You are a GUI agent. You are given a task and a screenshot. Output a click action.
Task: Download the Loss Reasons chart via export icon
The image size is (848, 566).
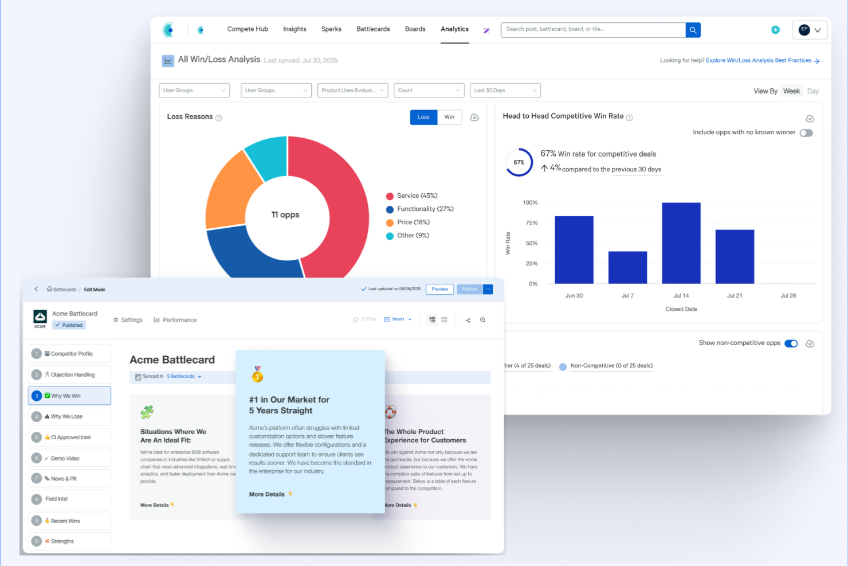(474, 118)
